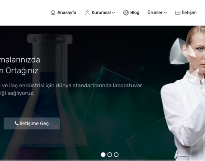This screenshot has width=205, height=161.
Task: Click the home icon beside Anasayfa
Action: coord(53,13)
